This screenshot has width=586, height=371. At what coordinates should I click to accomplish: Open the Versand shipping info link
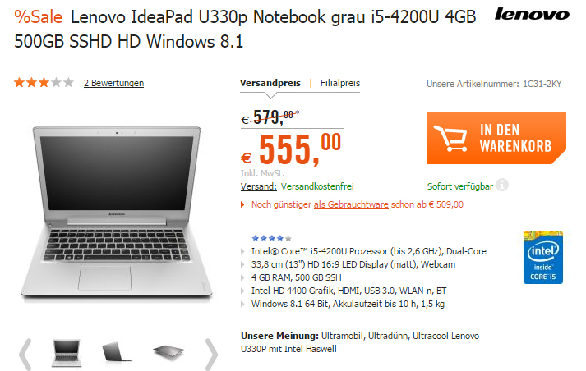(259, 186)
